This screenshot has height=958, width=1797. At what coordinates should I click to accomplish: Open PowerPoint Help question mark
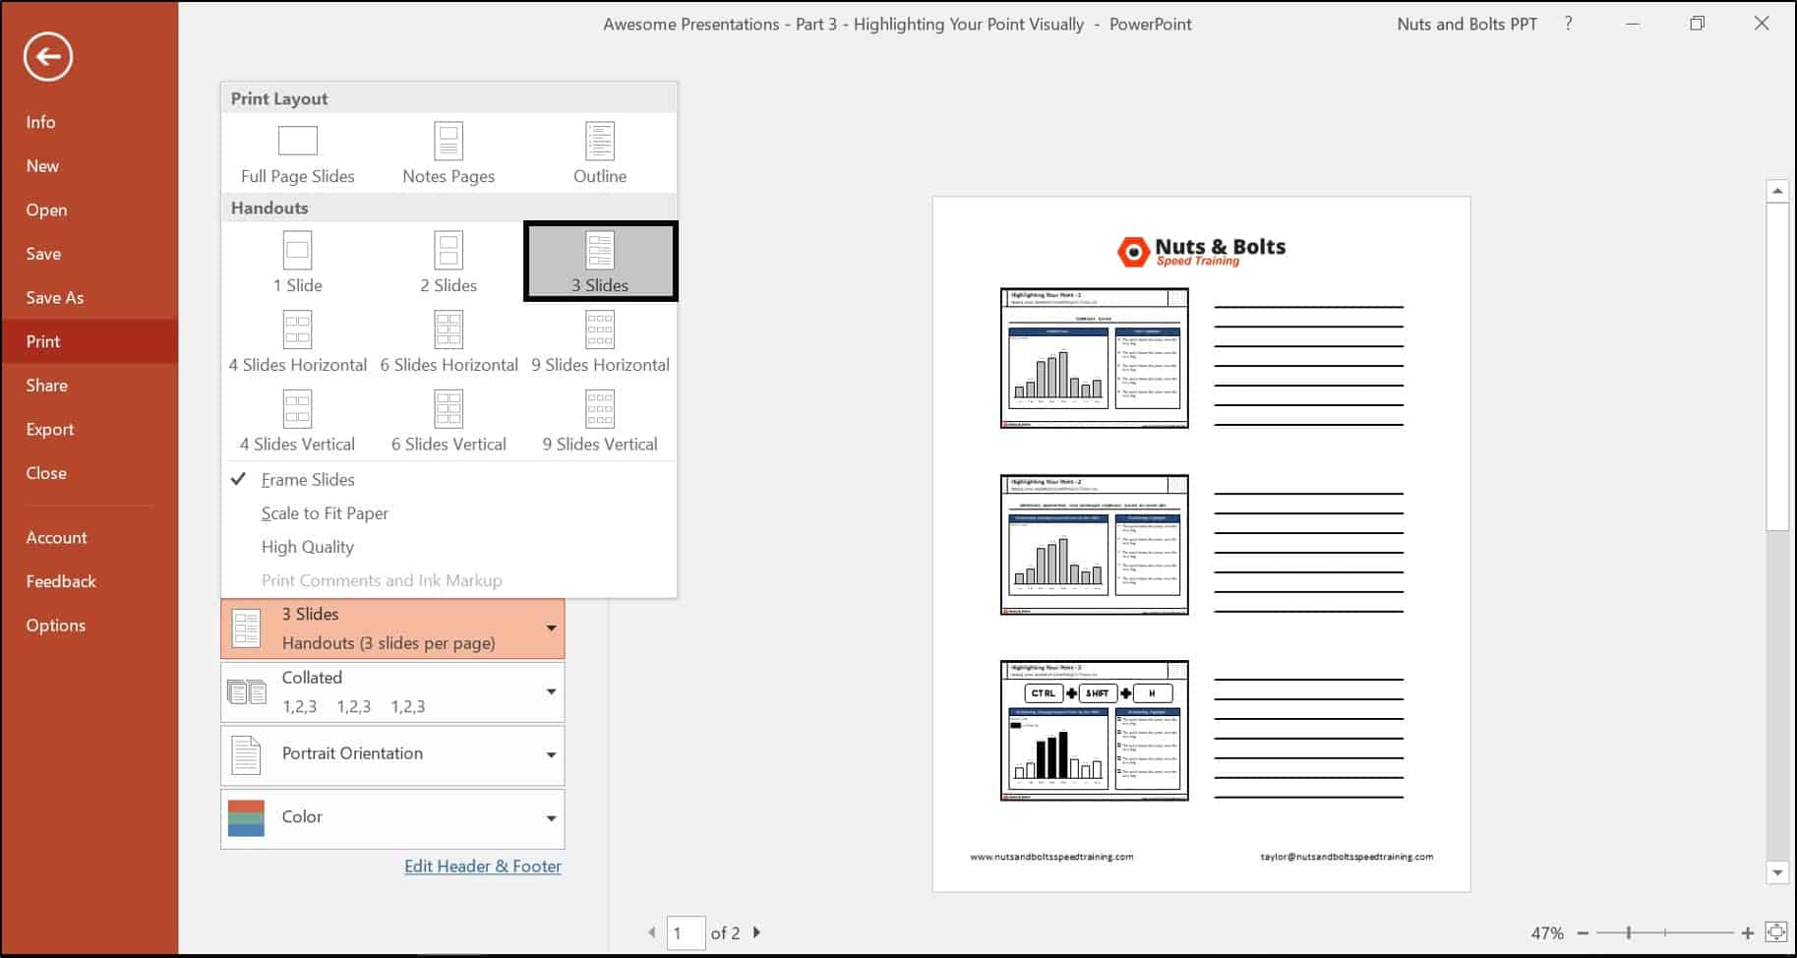click(x=1568, y=24)
